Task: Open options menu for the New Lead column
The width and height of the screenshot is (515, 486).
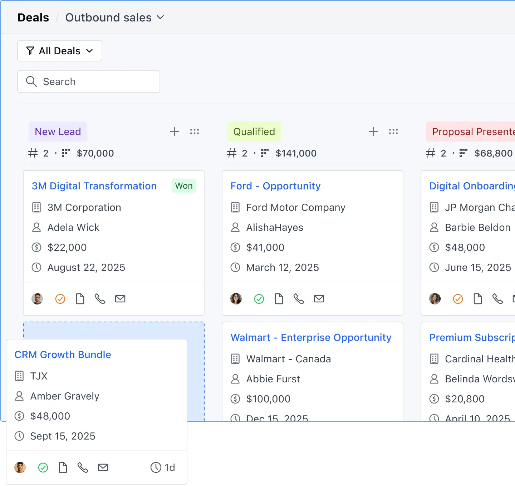Action: [195, 132]
